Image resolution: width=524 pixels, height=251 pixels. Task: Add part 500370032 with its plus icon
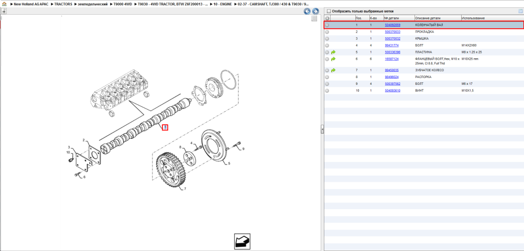pos(327,38)
